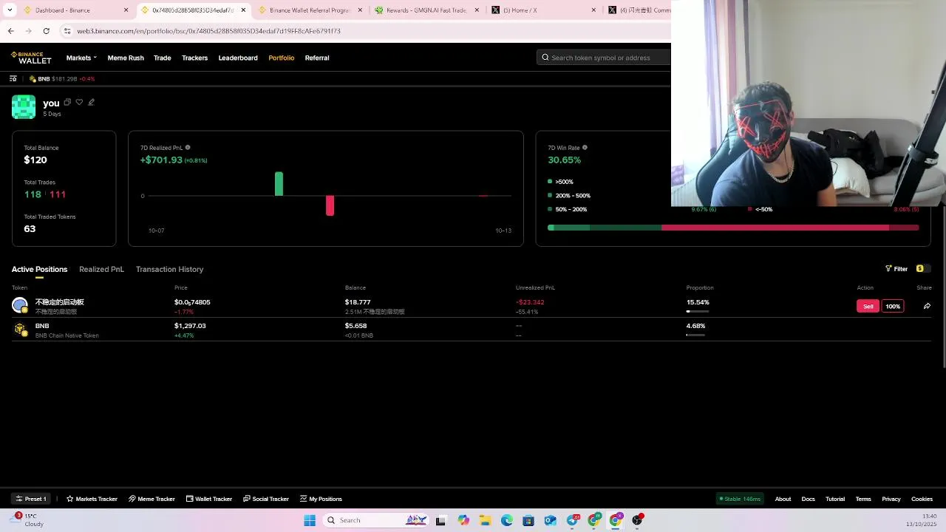
Task: Click the red bar in the PnL chart
Action: point(330,205)
